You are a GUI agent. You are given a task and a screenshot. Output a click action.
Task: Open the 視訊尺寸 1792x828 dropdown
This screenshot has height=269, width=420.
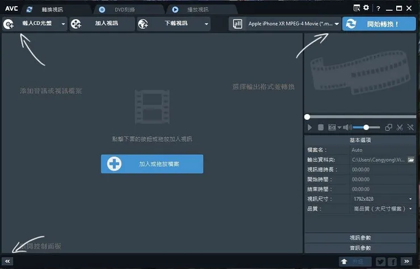[x=383, y=199]
